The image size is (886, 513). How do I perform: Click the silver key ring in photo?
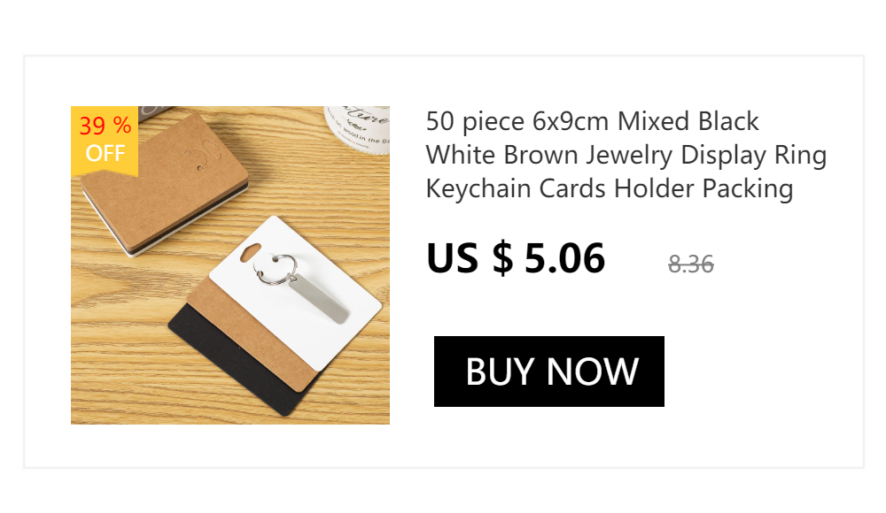(x=276, y=270)
